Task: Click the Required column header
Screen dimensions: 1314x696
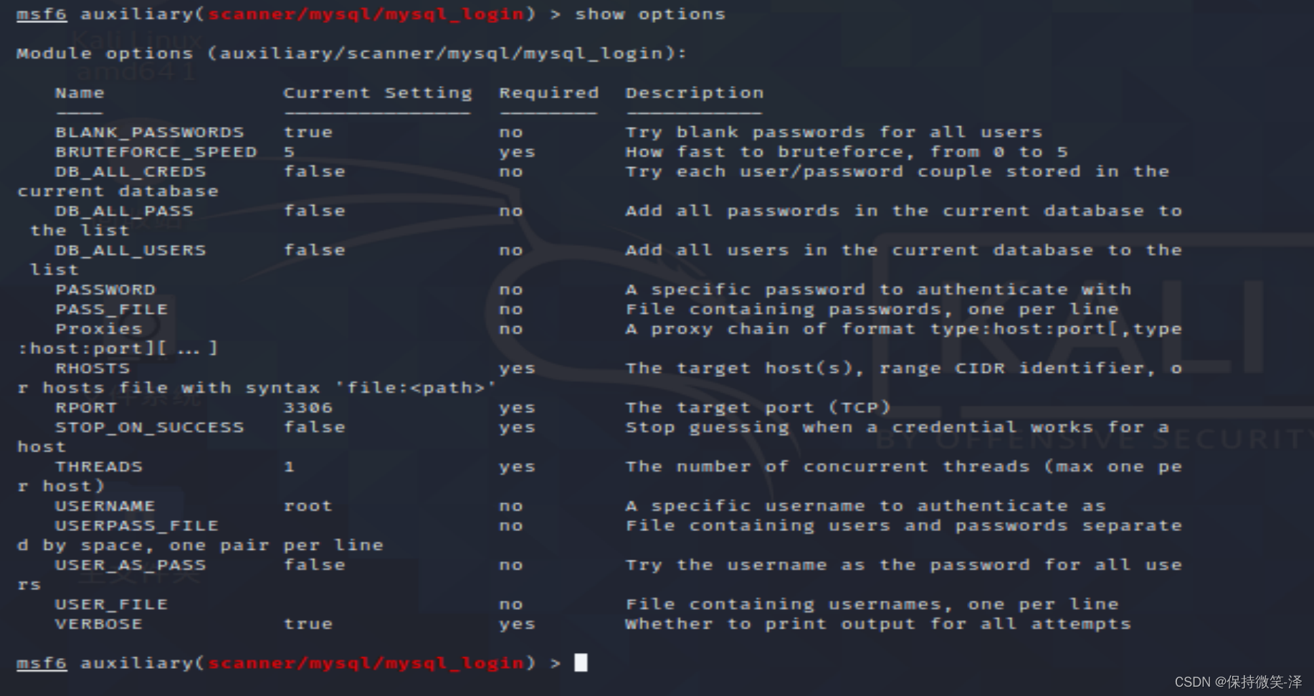Action: point(548,93)
